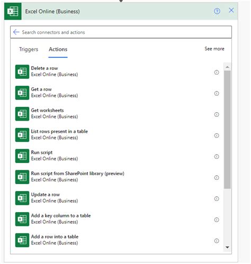
Task: Close the Excel Online (Business) panel
Action: (x=231, y=11)
